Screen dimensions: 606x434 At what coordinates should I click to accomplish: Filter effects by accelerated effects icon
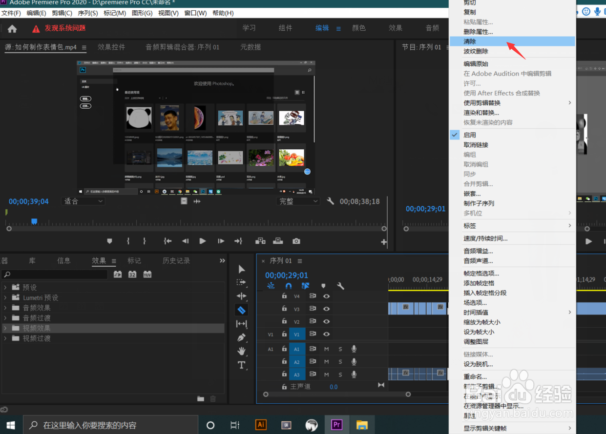[118, 275]
